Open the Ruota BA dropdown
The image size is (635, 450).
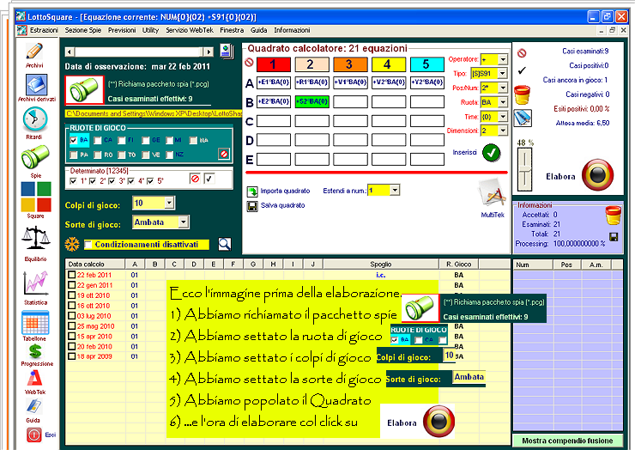click(x=503, y=102)
